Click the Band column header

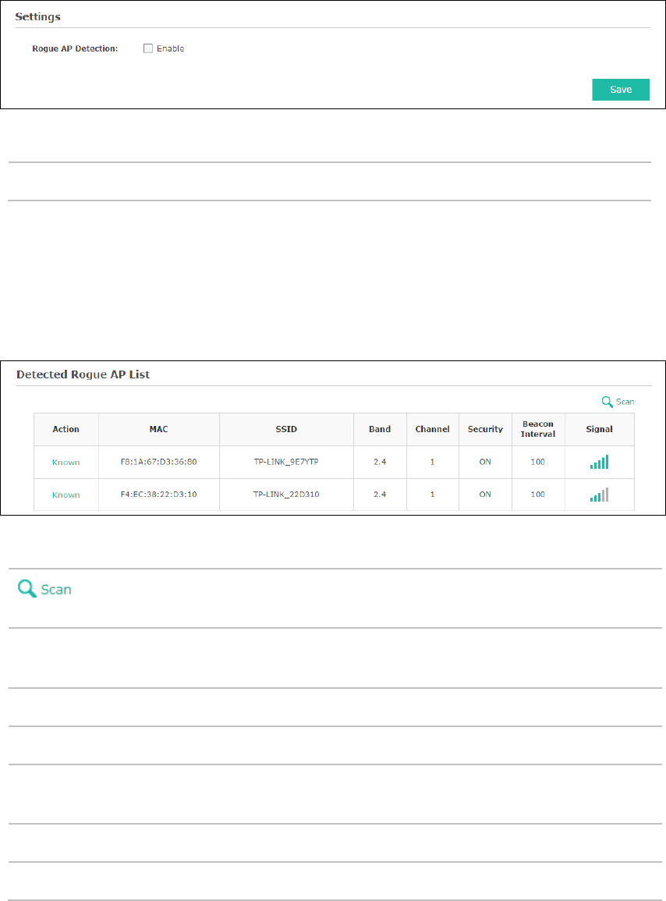(x=380, y=429)
